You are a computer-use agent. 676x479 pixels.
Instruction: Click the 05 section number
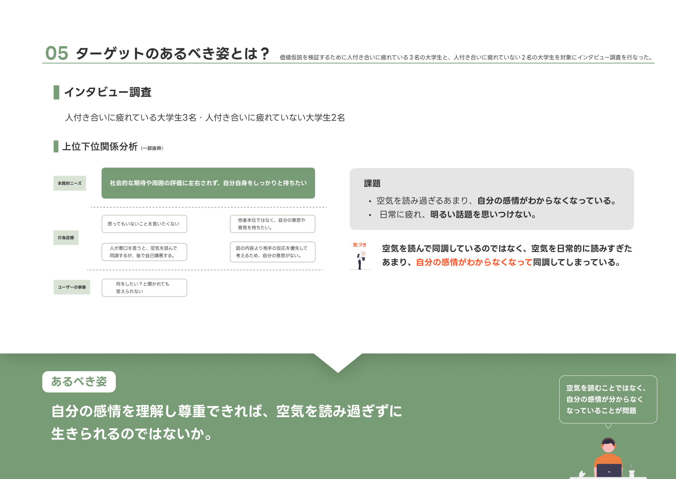[x=57, y=54]
